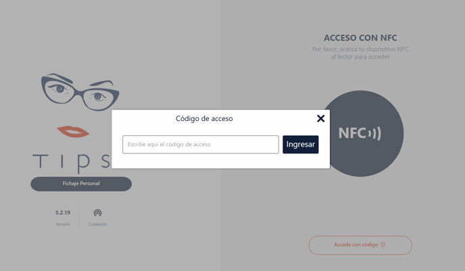The height and width of the screenshot is (271, 465).
Task: Click the left eye behind the glasses
Action: [x=60, y=89]
